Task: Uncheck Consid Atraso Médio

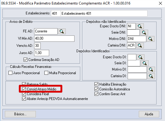Action: pos(24,89)
